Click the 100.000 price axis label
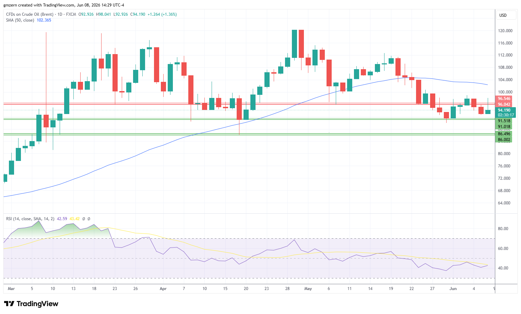The height and width of the screenshot is (314, 521). (505, 92)
